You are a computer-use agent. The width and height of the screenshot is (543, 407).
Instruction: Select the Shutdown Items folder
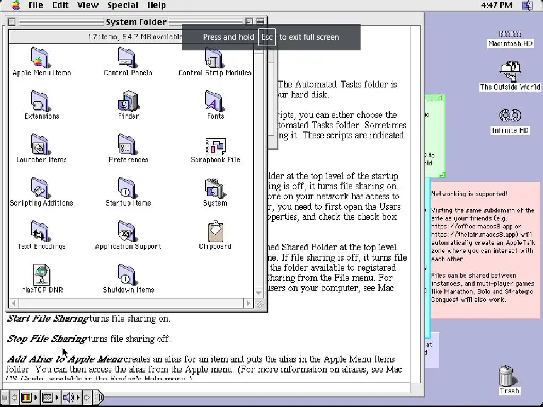point(127,275)
